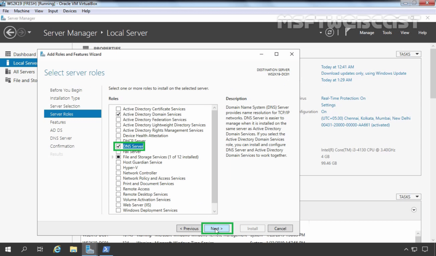
Task: Click the Next button
Action: click(x=217, y=228)
